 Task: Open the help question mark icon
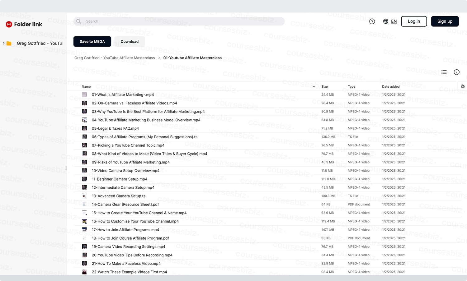pos(372,21)
